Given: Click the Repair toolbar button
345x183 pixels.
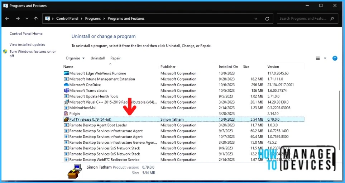Looking at the screenshot, I should (115, 58).
